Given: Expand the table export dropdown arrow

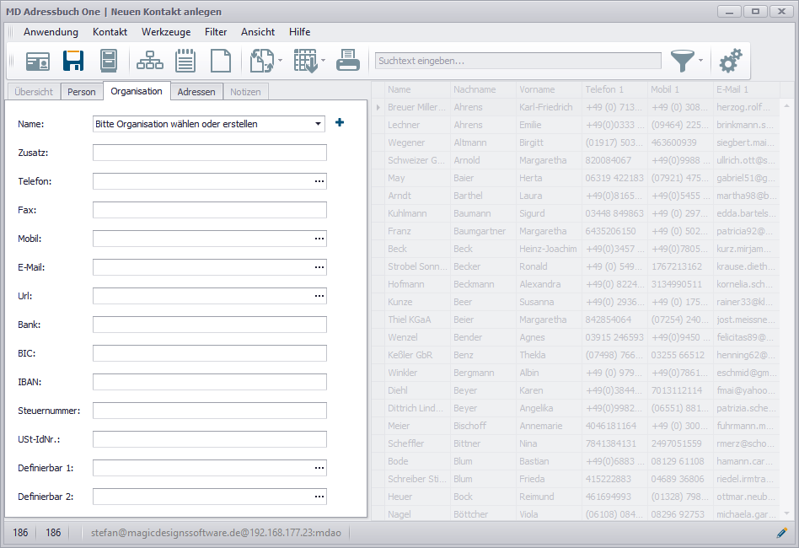Looking at the screenshot, I should [x=324, y=61].
